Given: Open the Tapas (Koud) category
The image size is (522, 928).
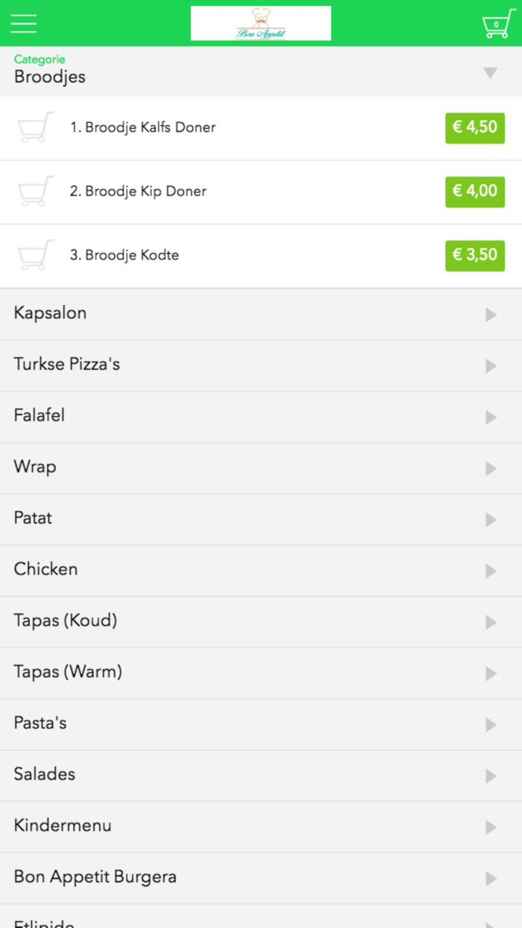Looking at the screenshot, I should click(x=66, y=621).
